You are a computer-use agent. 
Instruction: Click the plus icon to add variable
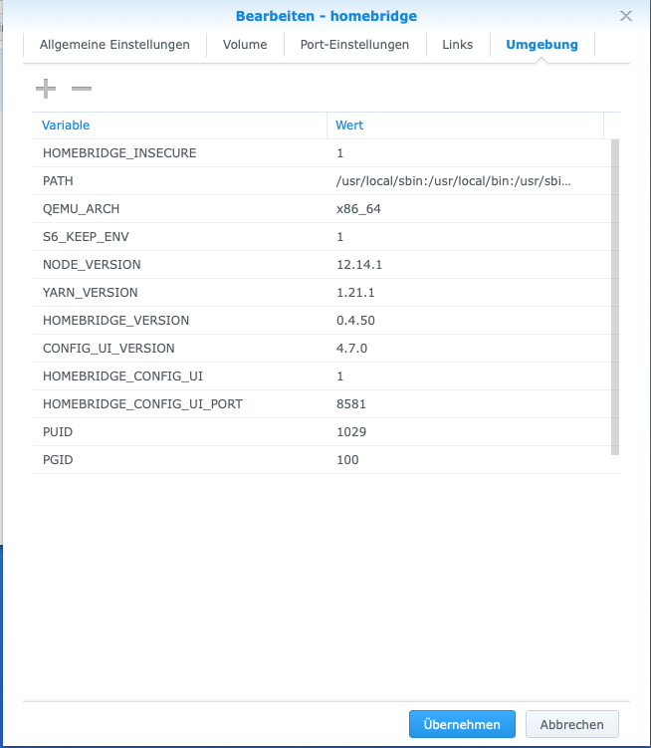point(46,89)
